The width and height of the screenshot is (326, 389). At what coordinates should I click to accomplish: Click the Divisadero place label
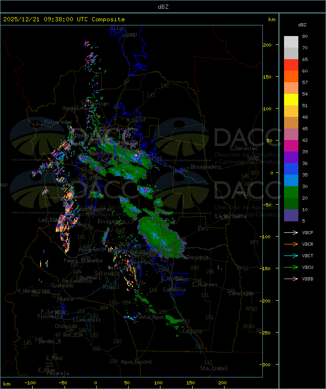[112, 221]
